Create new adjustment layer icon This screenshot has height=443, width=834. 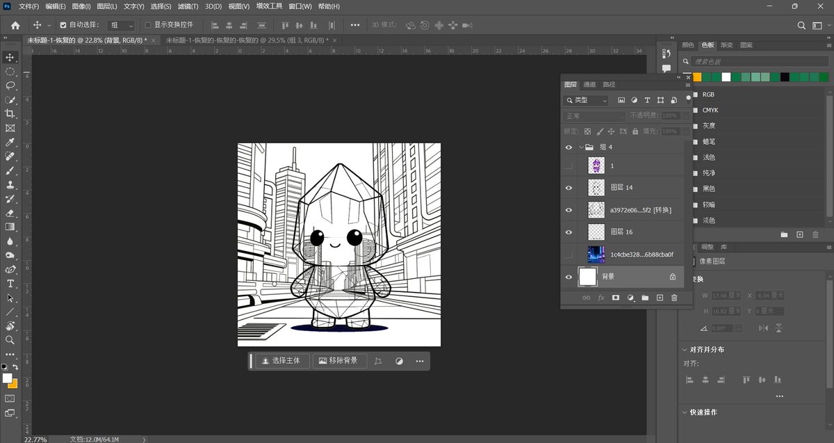[x=630, y=298]
